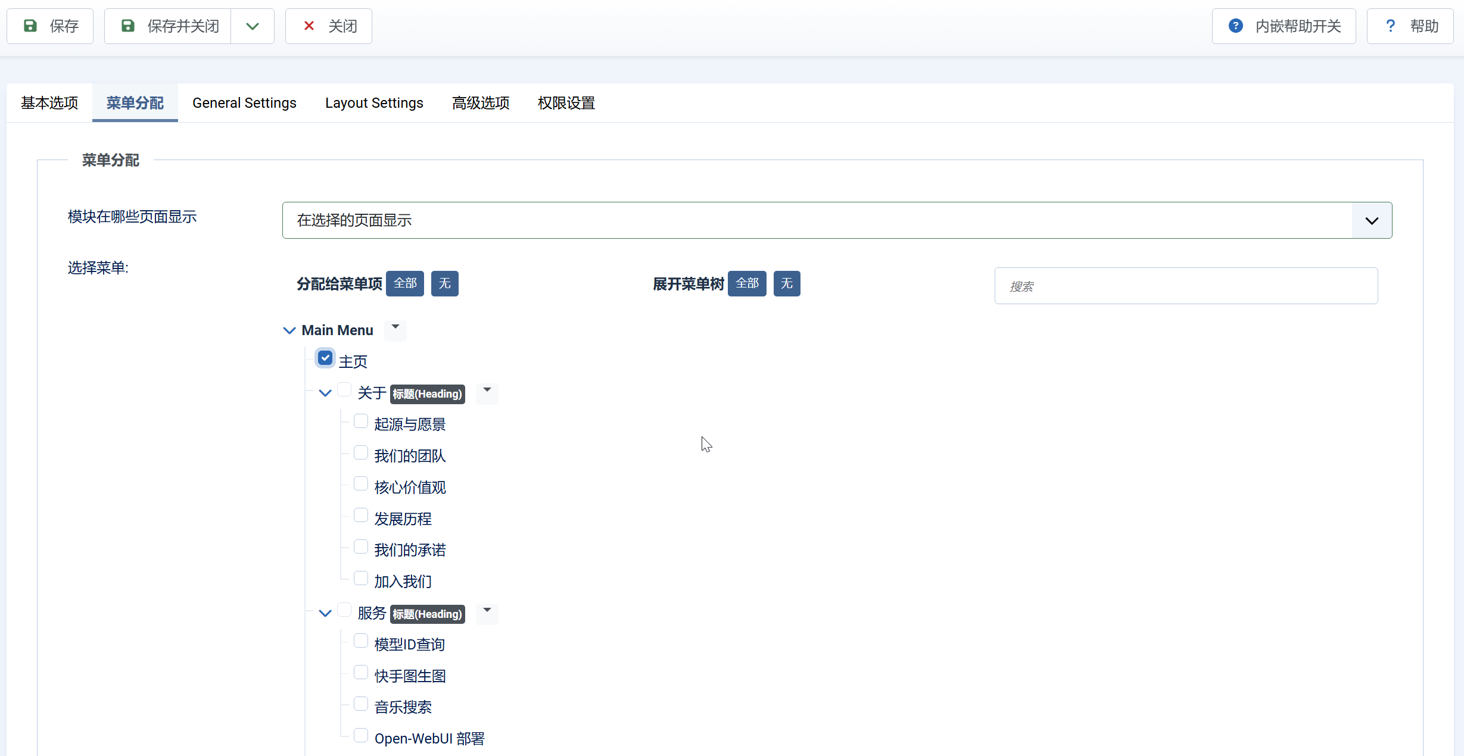Screen dimensions: 1464x756
Task: Click 全部 button next to 分配给菜单项
Action: (405, 283)
